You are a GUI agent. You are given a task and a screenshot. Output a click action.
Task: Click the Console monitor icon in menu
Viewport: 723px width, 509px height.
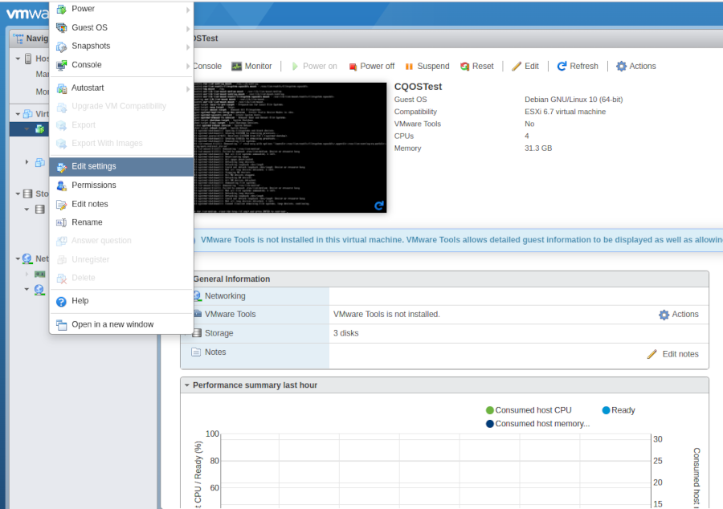(x=61, y=65)
